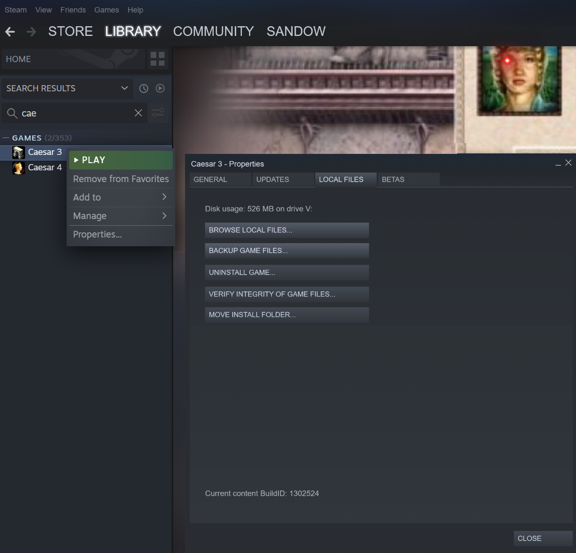Click the '(2/353)' games count
The width and height of the screenshot is (576, 553).
[58, 138]
